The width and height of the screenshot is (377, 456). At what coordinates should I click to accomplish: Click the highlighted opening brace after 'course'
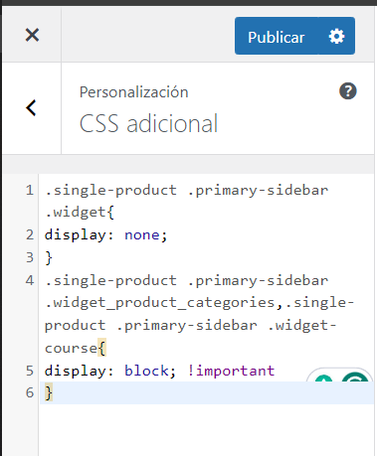tap(101, 349)
